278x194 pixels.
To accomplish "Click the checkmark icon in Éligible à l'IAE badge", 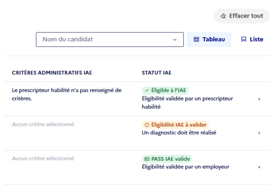I will point(147,91).
